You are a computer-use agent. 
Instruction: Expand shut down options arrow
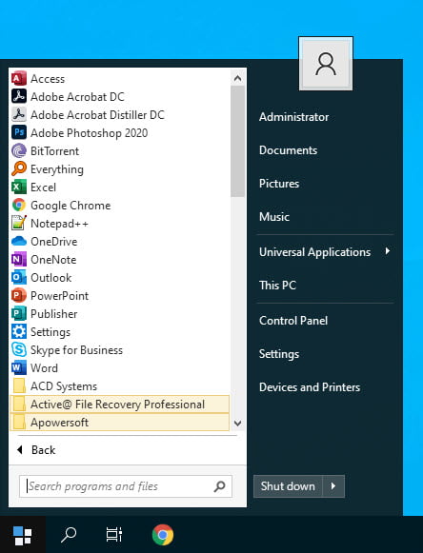[333, 486]
